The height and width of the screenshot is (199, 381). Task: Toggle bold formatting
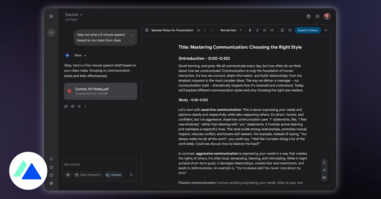tap(250, 30)
